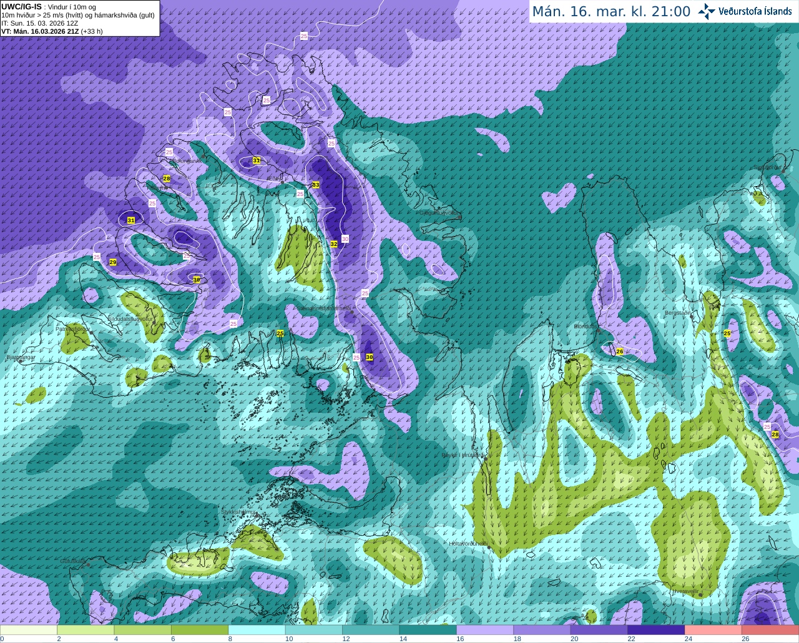Pick the 4–6 m/s green legend swatch
Viewport: 799px width, 643px height.
coord(142,631)
